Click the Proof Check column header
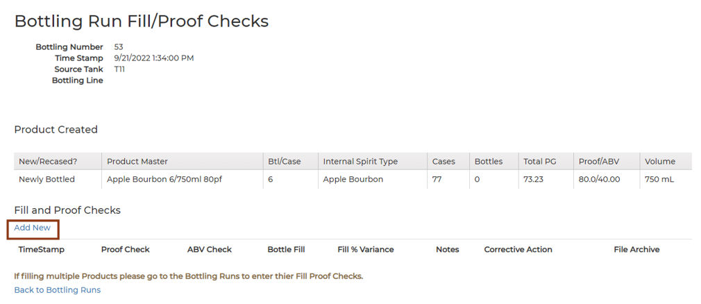 coord(125,249)
